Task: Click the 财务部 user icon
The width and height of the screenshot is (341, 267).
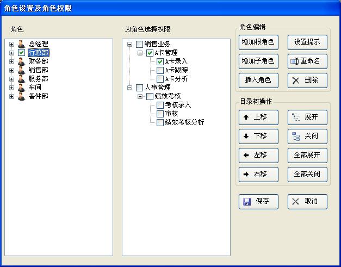Action: coord(21,61)
